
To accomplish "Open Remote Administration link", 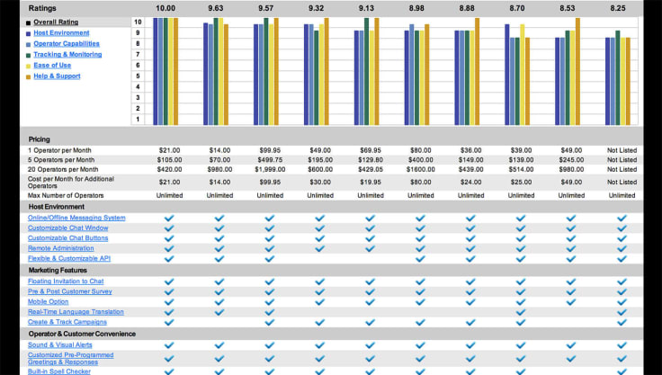I will (x=61, y=248).
